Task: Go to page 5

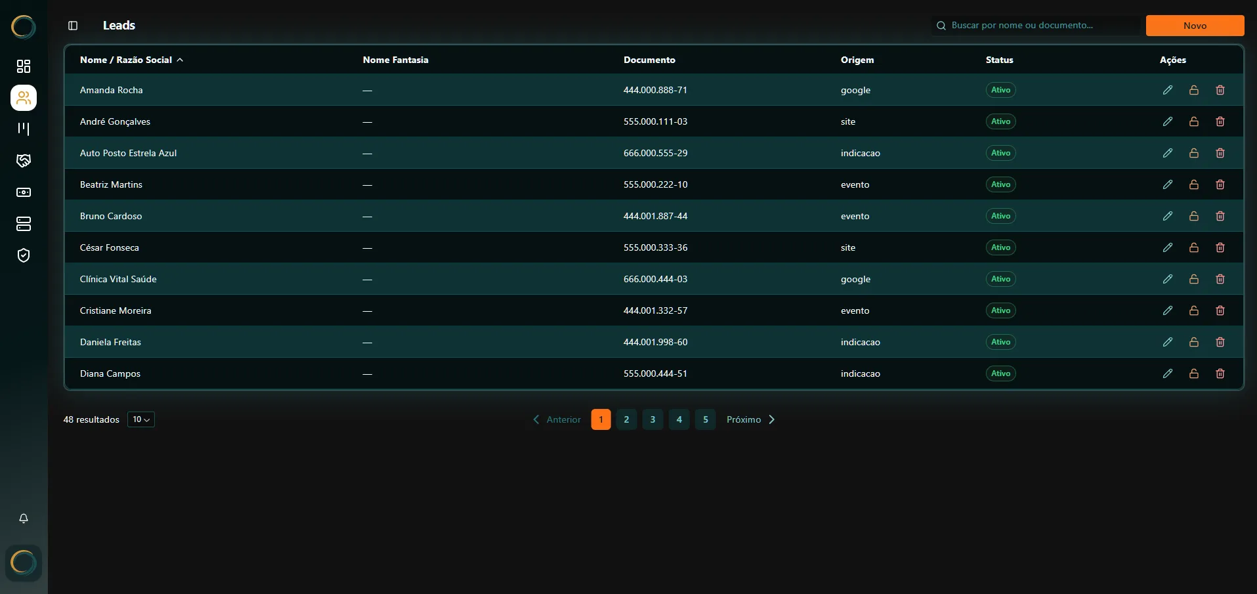Action: click(x=706, y=419)
